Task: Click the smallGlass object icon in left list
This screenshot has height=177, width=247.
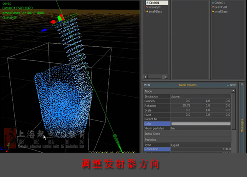Action: pyautogui.click(x=147, y=11)
